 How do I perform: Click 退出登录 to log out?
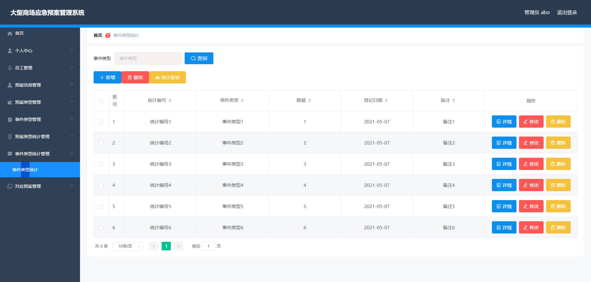click(x=567, y=13)
